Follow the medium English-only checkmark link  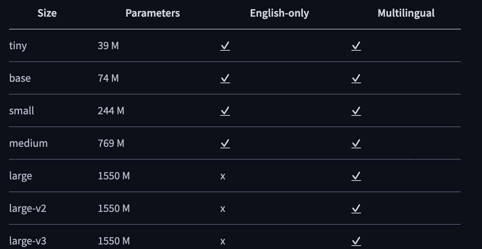(225, 143)
